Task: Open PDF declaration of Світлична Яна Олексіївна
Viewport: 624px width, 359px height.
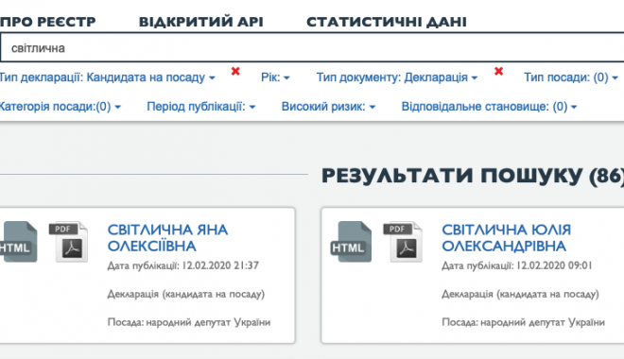Action: click(68, 241)
